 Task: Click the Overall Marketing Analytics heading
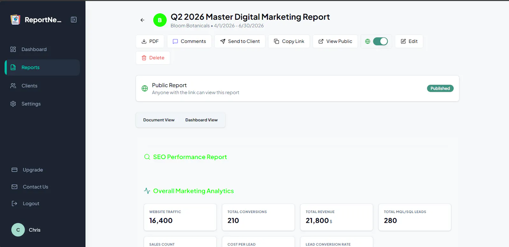pyautogui.click(x=193, y=191)
